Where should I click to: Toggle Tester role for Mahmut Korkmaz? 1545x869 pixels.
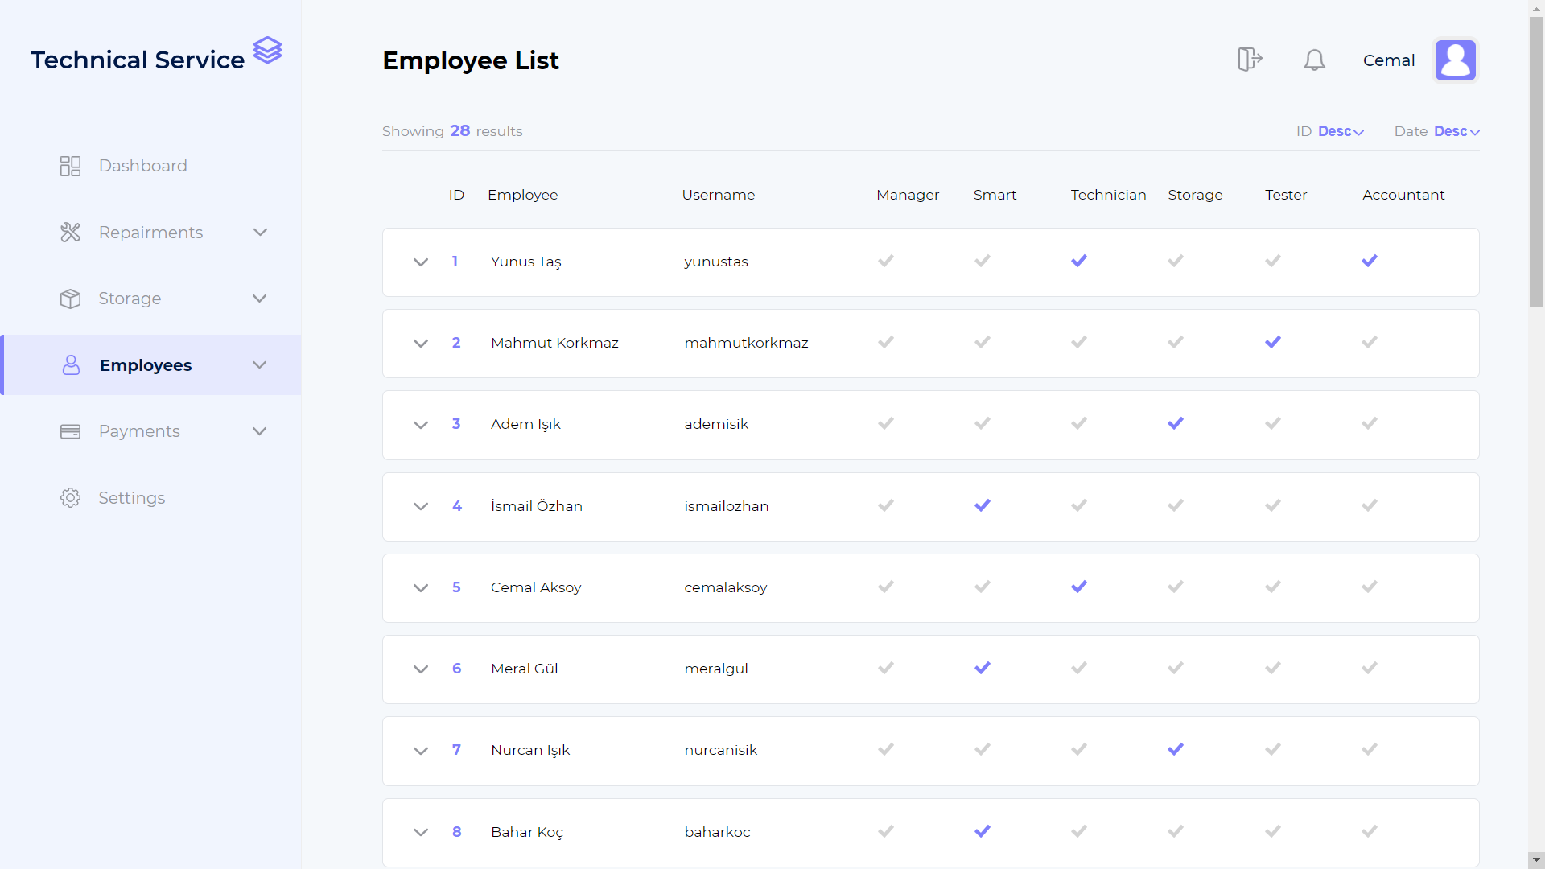[1273, 342]
